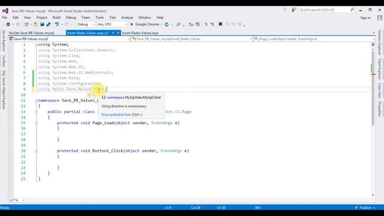
Task: Click the scrollbar down arrow in editor
Action: tap(373, 195)
